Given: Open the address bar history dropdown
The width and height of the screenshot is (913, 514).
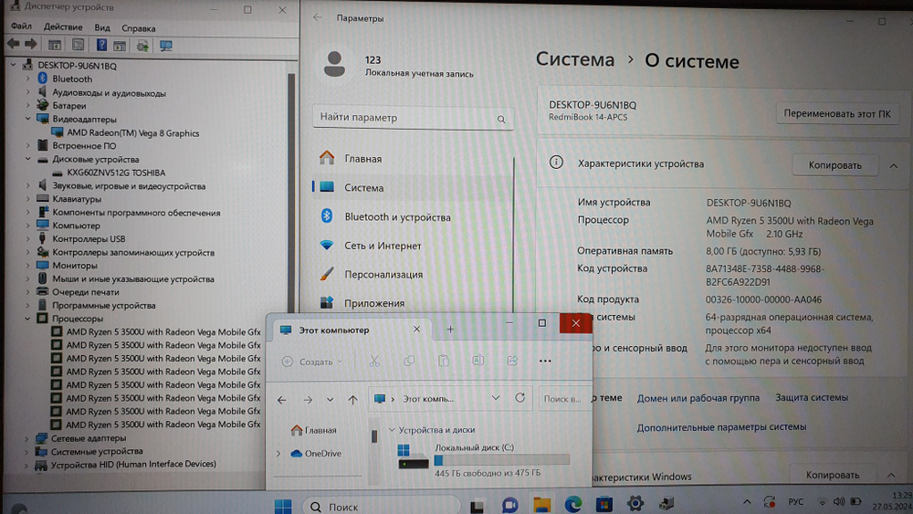Looking at the screenshot, I should [x=496, y=399].
